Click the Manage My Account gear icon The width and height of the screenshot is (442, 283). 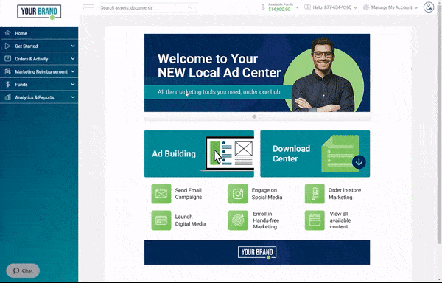click(366, 7)
